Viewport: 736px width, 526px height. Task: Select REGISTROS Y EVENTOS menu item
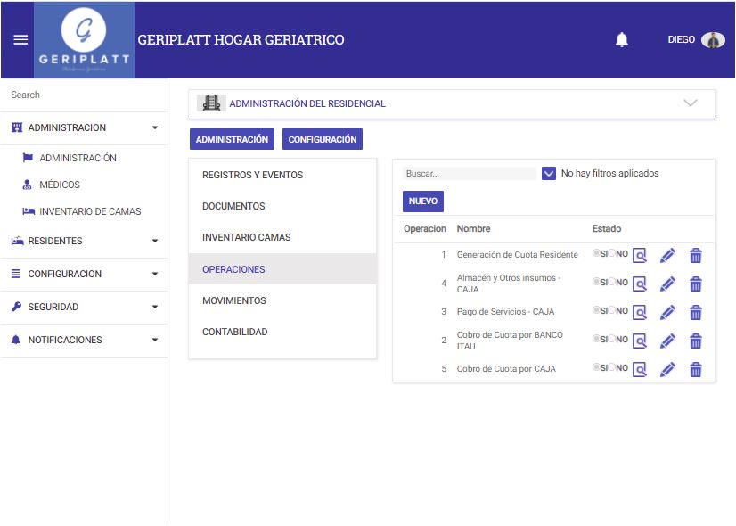[282, 175]
